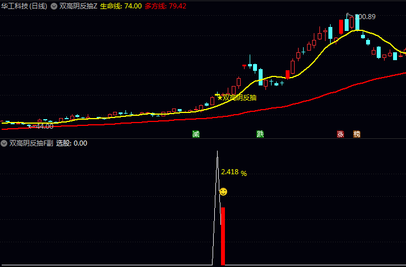Click the yellow smiley face signal icon
Screen dimensions: 406x267
[x=223, y=192]
